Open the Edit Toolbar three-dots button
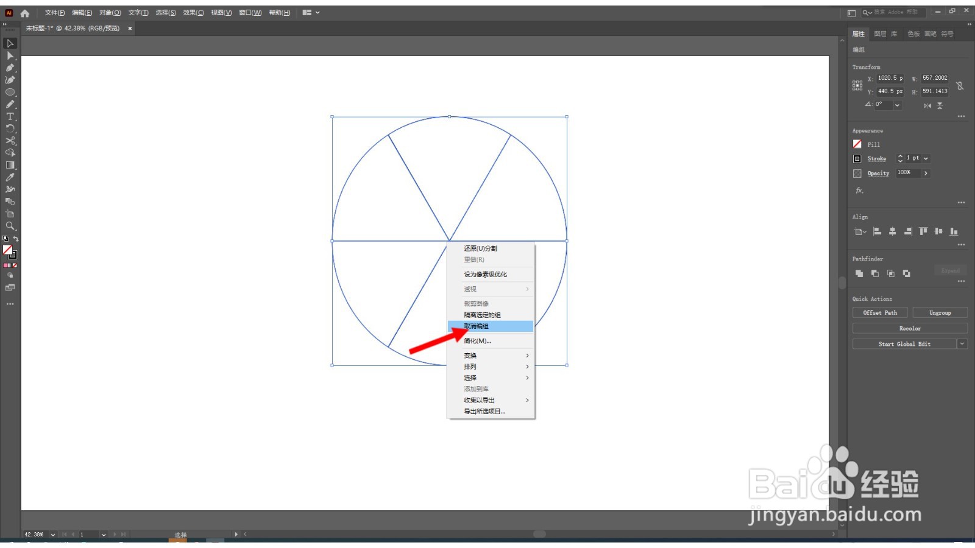 click(10, 303)
